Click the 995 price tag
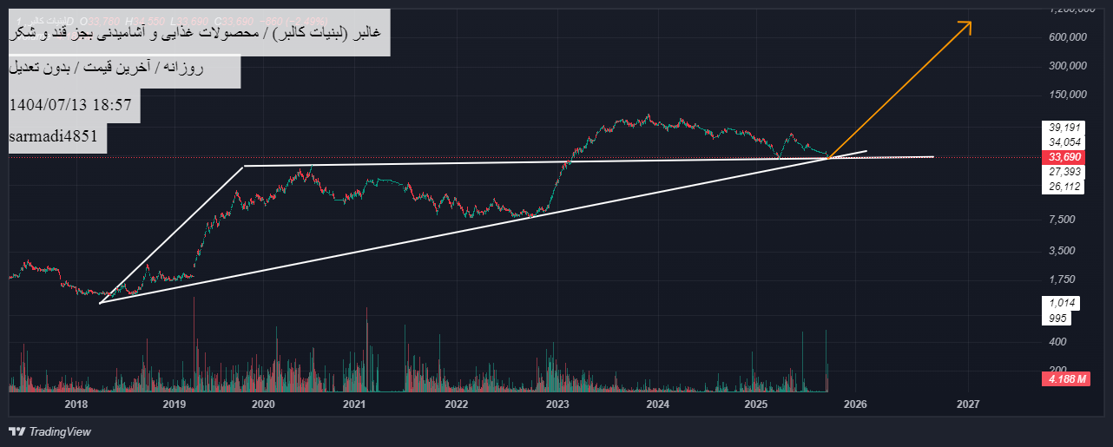 (1057, 318)
